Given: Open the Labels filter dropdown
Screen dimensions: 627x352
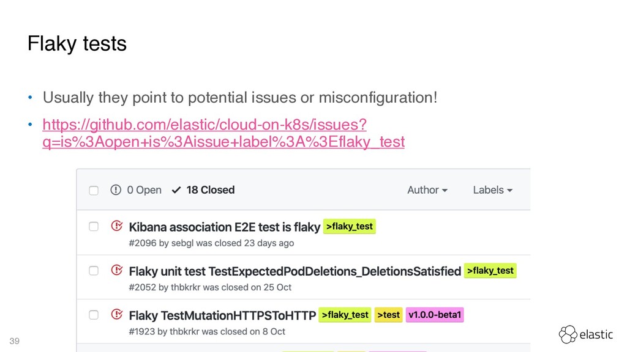Looking at the screenshot, I should point(493,190).
